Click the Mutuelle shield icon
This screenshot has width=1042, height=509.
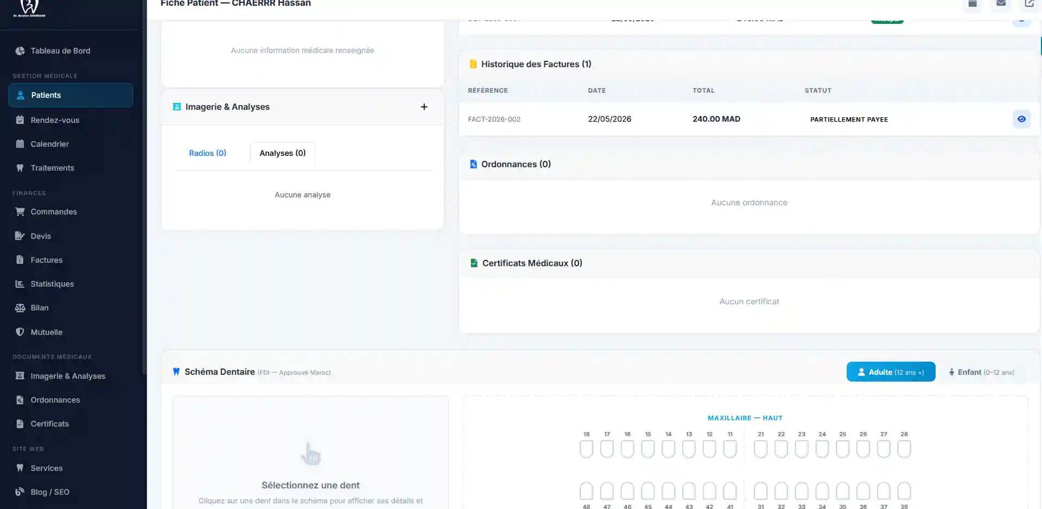pos(20,332)
